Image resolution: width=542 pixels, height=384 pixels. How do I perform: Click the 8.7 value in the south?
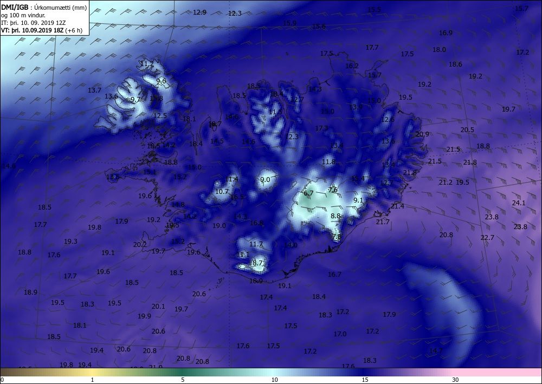coord(257,263)
